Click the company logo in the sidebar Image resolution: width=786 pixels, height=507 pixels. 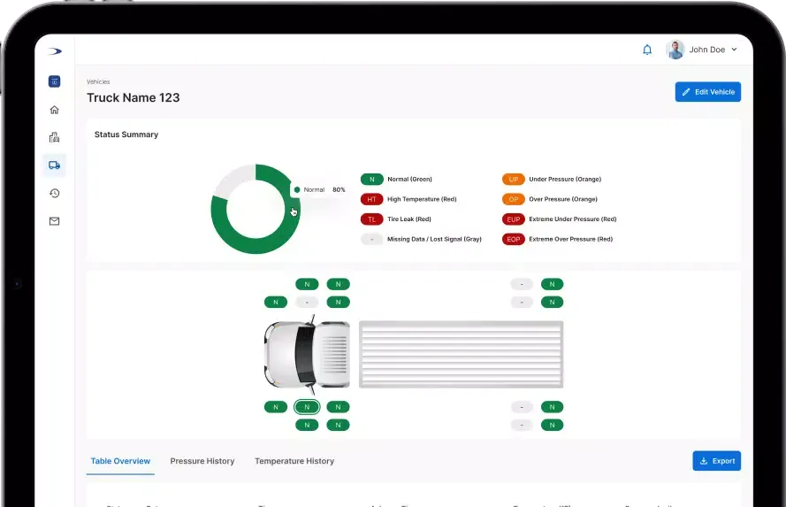click(54, 50)
